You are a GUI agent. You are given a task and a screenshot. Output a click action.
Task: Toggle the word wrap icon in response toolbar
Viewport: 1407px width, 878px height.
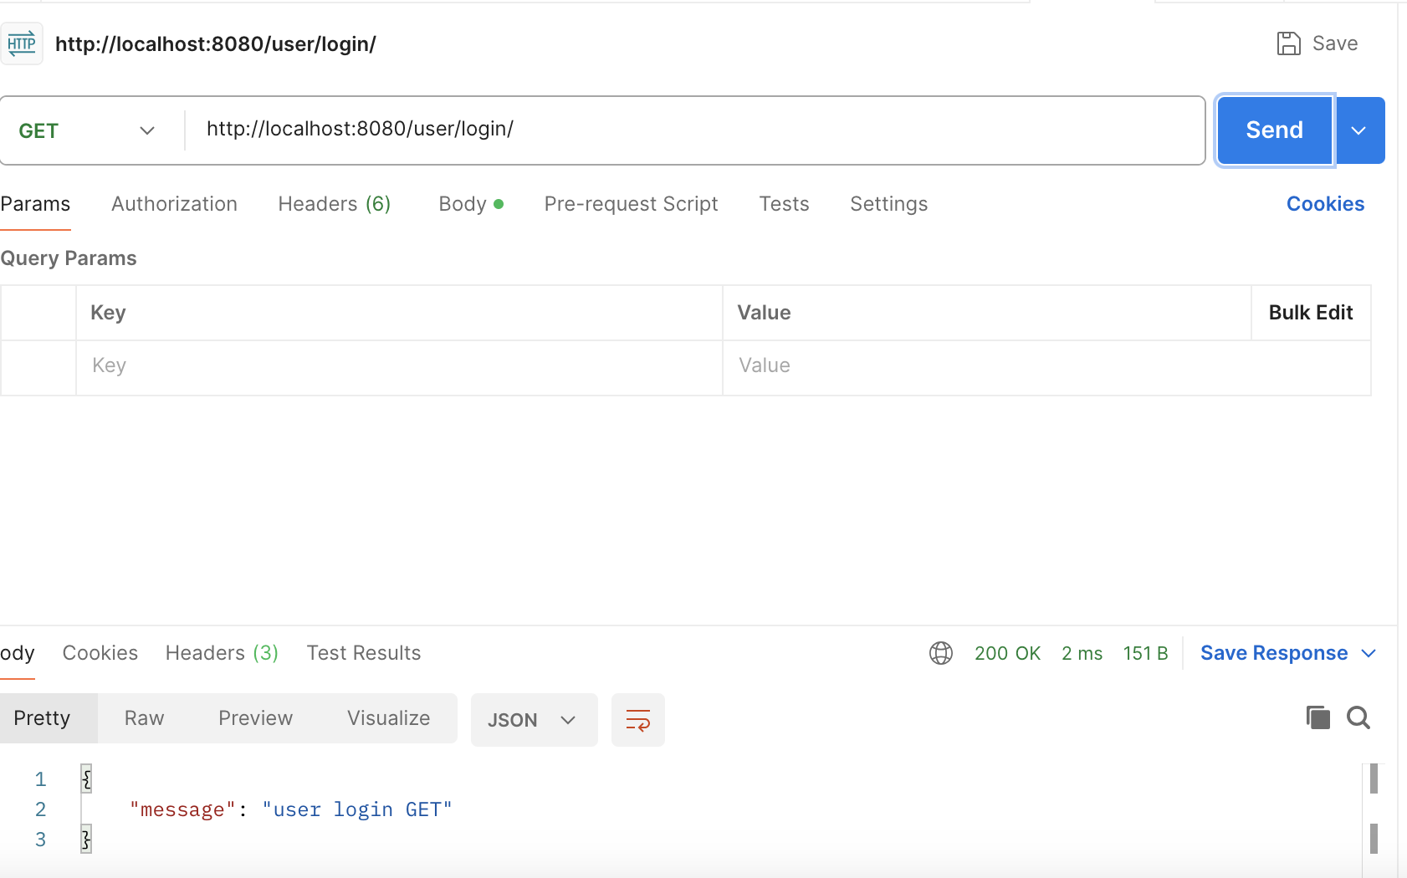click(x=638, y=720)
